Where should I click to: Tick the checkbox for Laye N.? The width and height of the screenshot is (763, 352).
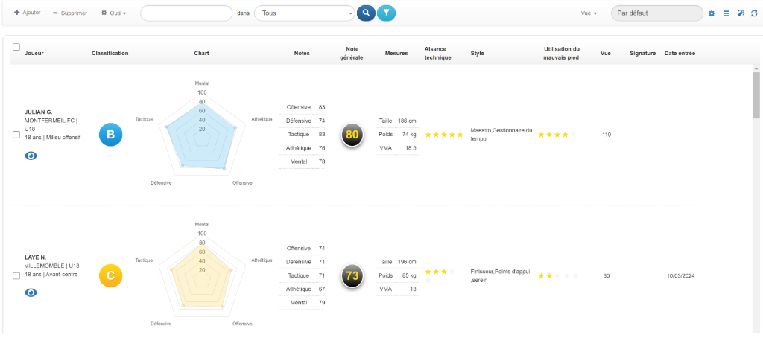tap(16, 275)
